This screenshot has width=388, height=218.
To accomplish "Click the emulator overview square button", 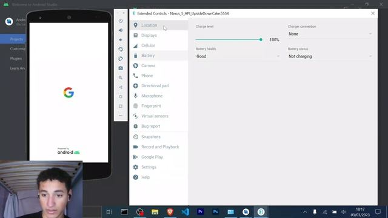I will tap(121, 106).
